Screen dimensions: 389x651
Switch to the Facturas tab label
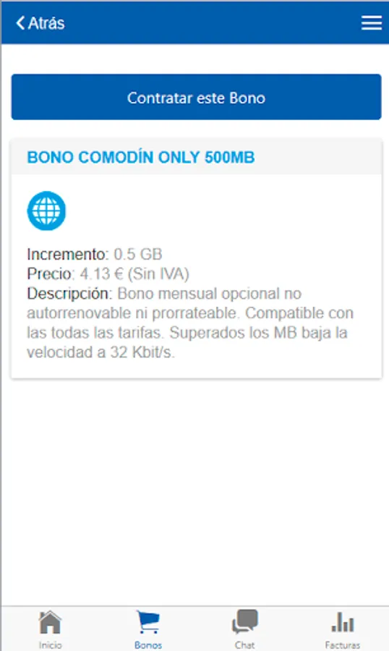pos(343,644)
